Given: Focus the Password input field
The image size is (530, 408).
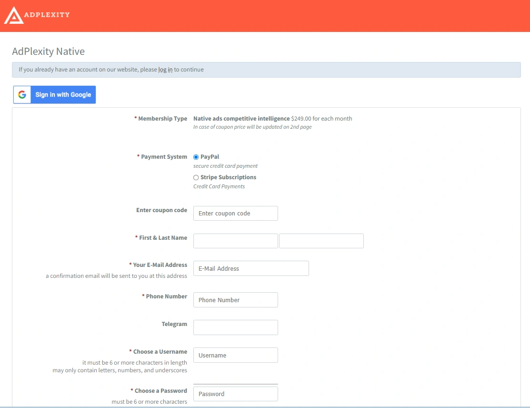Looking at the screenshot, I should tap(236, 394).
